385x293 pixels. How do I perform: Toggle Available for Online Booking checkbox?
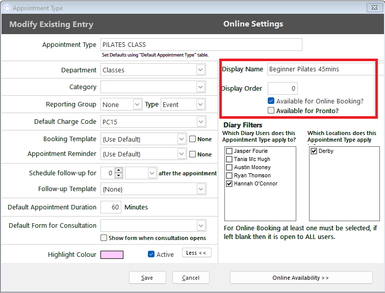271,101
